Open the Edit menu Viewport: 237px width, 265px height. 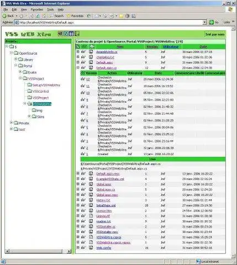pos(14,9)
